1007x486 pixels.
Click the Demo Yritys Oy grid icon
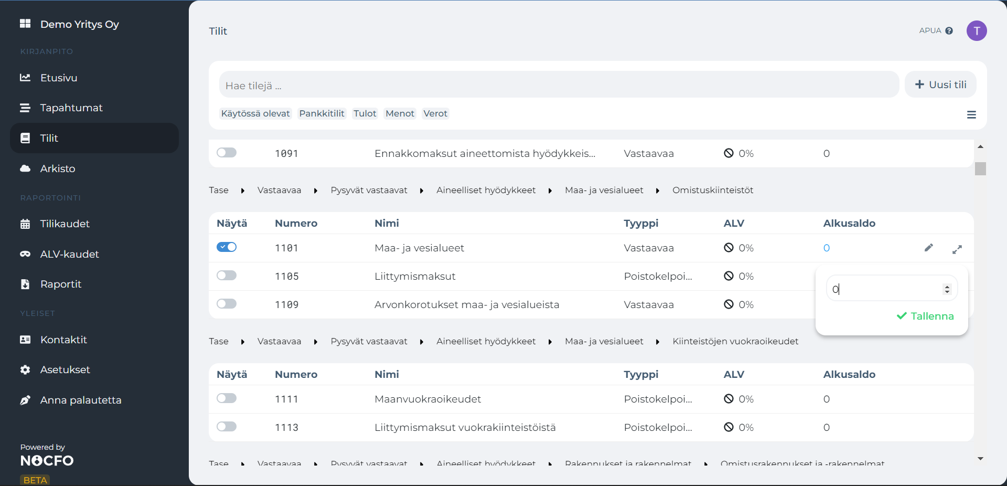(x=25, y=24)
